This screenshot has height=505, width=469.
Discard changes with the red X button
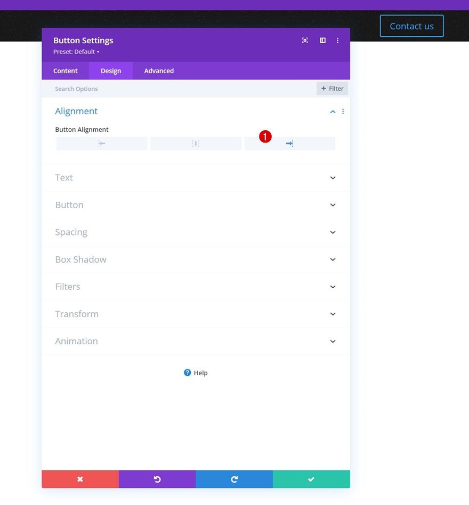(x=80, y=479)
